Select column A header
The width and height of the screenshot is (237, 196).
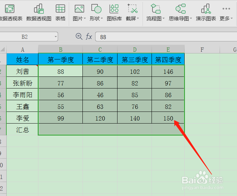pos(22,49)
